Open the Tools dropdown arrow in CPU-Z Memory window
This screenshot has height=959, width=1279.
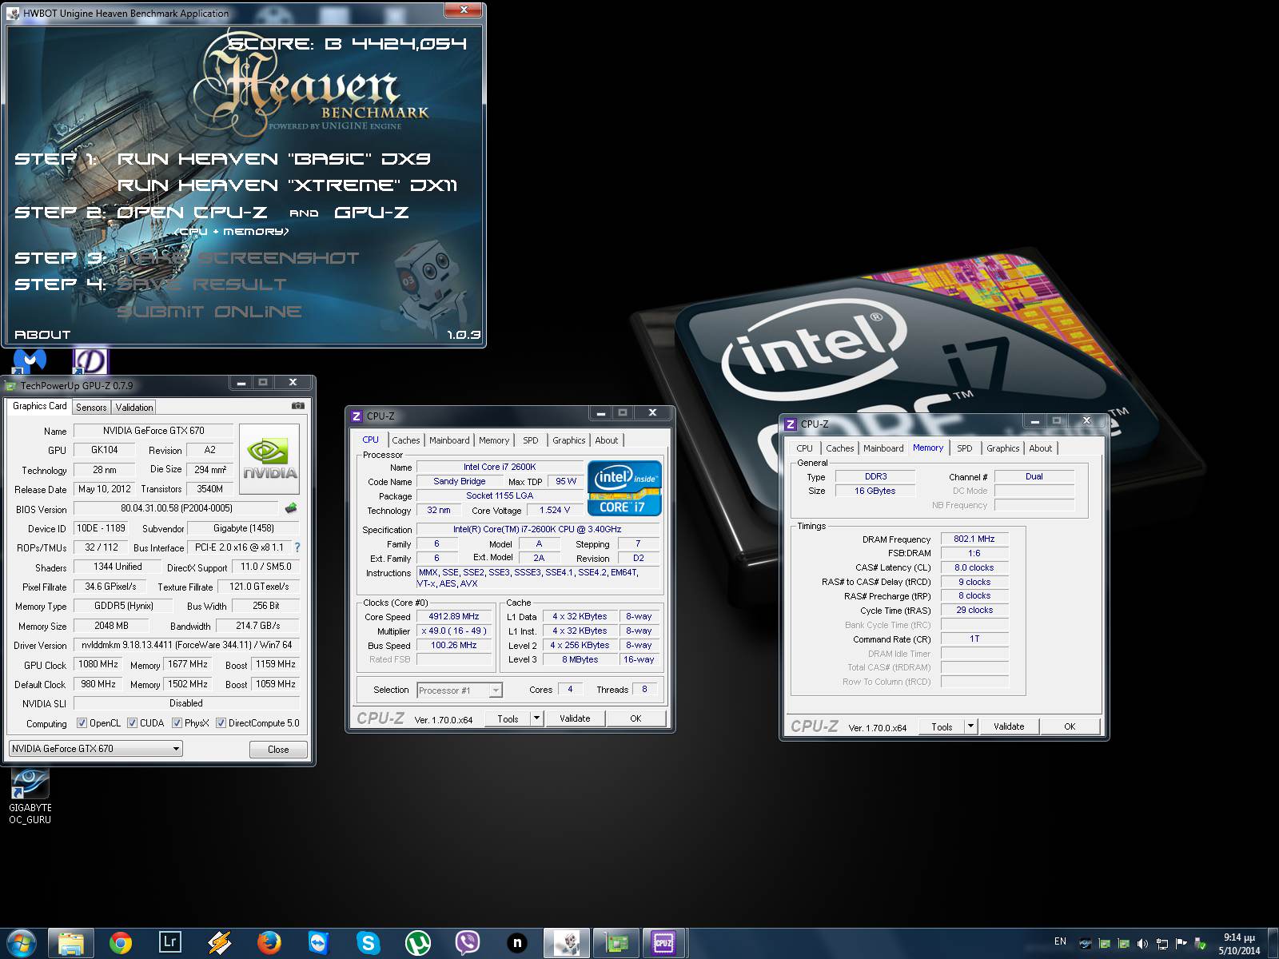click(971, 726)
